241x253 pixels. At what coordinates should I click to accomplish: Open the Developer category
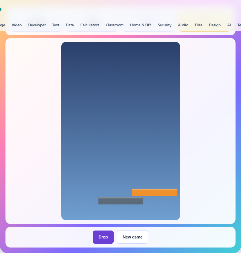tap(37, 25)
